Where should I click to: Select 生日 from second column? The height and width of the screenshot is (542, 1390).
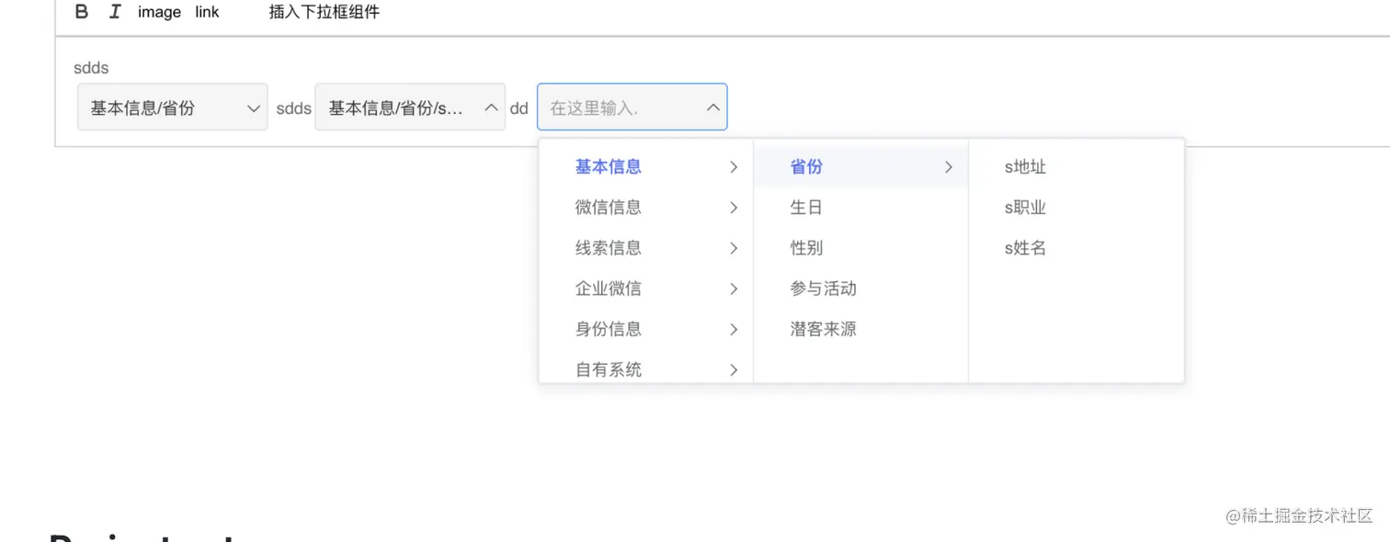click(x=806, y=208)
